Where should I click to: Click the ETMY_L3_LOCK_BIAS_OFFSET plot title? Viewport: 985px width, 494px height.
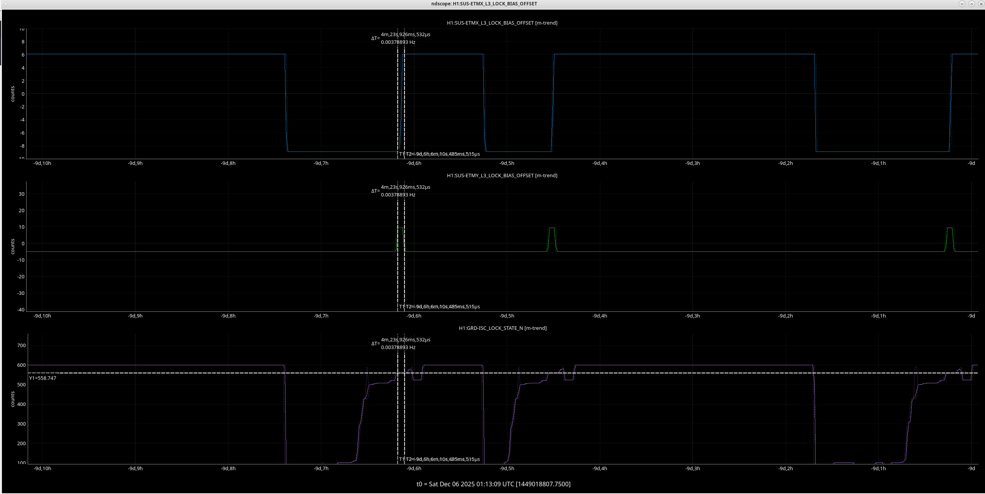[x=502, y=176]
